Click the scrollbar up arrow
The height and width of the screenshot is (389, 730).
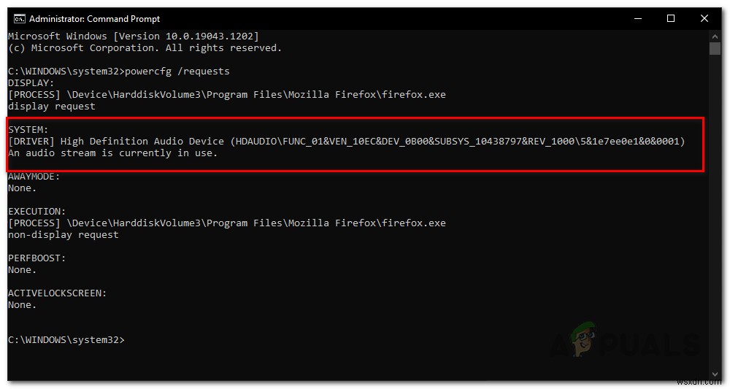tap(715, 36)
